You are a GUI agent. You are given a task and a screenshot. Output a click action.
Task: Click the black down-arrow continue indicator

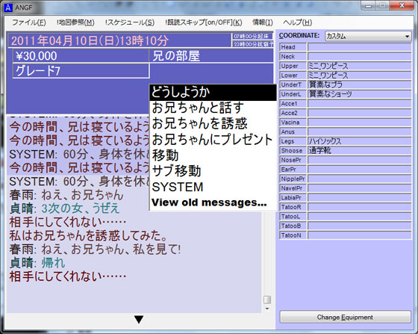click(139, 319)
